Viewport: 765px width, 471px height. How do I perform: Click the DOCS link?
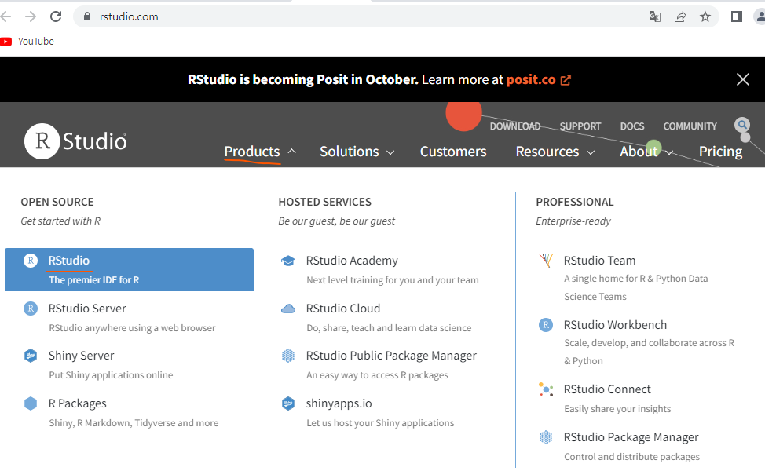[x=632, y=126]
